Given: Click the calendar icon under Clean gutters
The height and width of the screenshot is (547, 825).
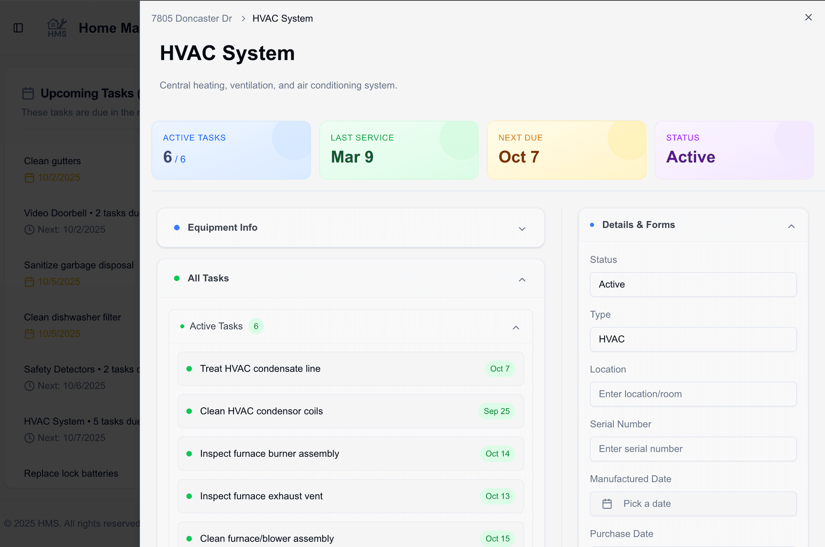Looking at the screenshot, I should click(x=29, y=177).
